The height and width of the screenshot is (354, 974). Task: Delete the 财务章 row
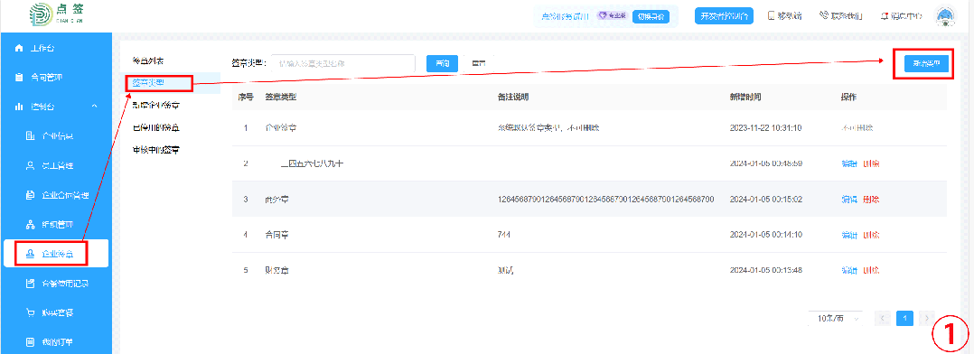tap(872, 270)
